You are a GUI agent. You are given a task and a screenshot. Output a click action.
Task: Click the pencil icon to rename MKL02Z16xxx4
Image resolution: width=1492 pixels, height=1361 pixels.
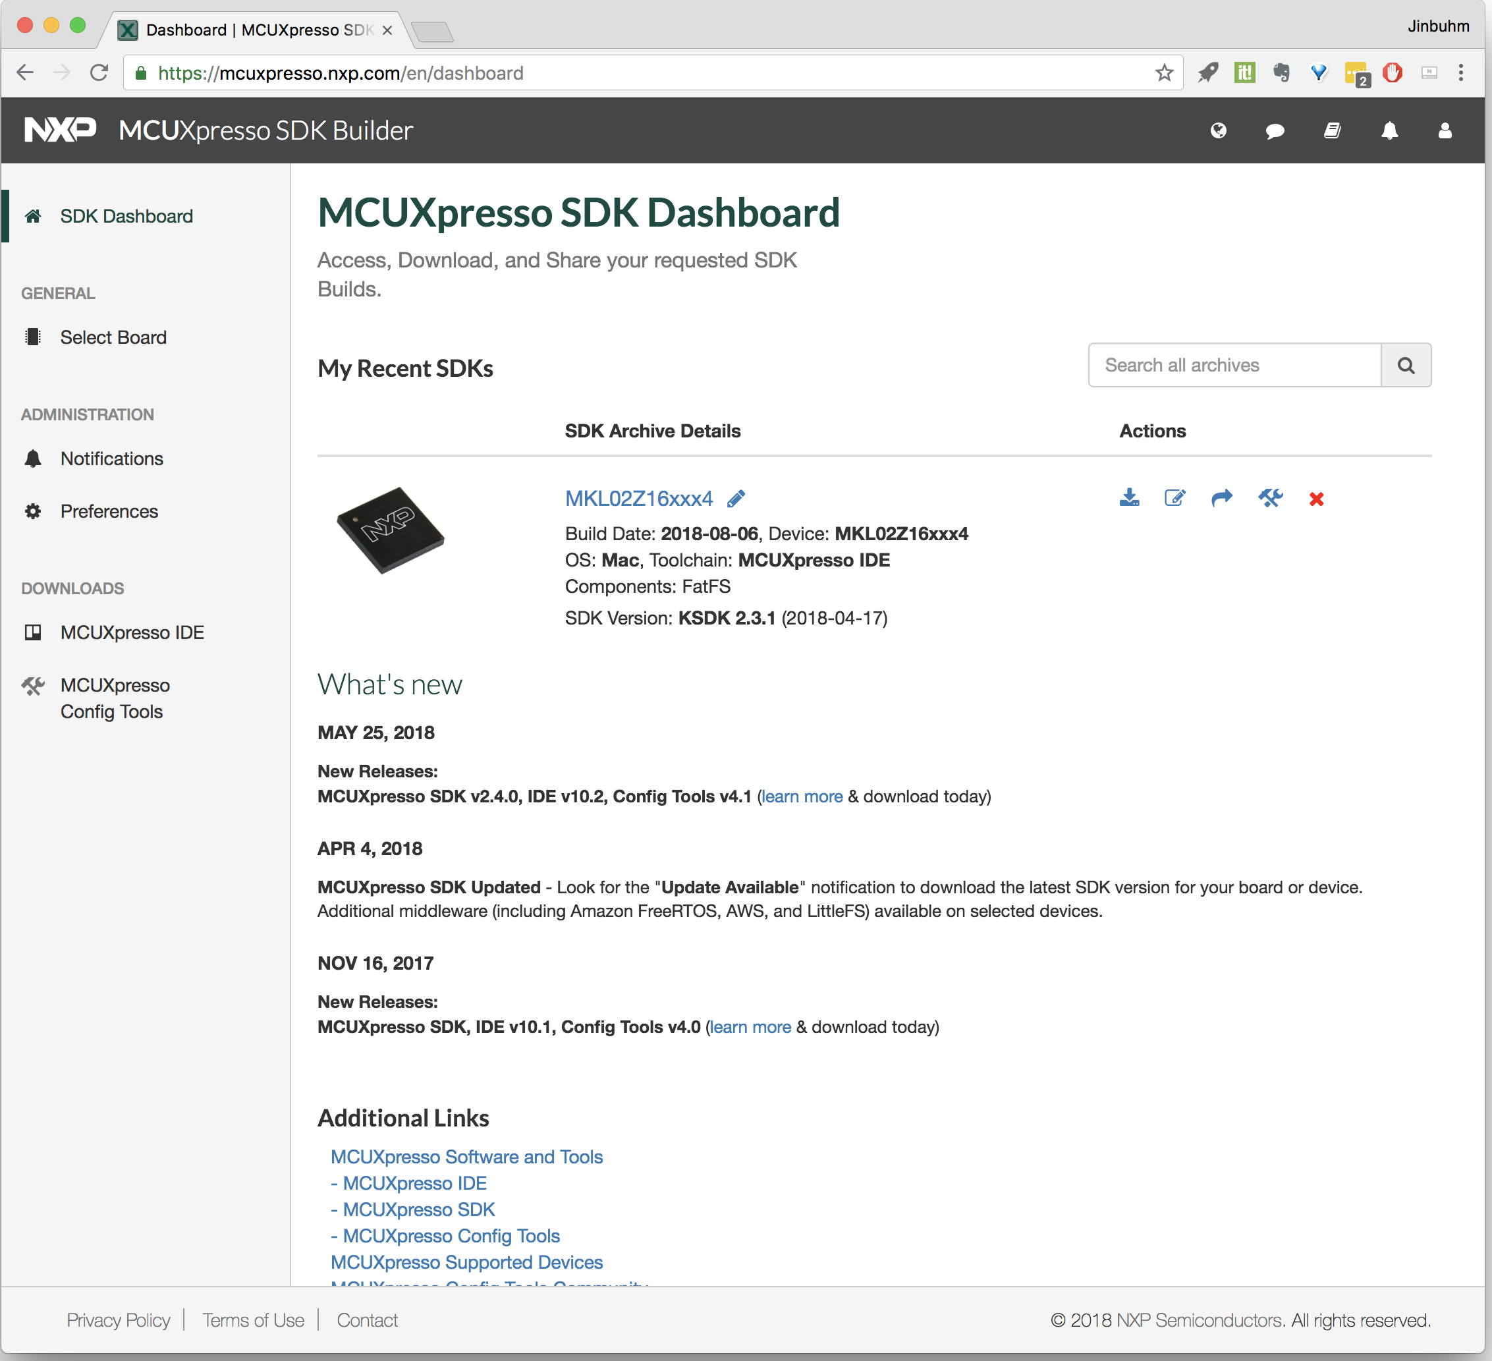pyautogui.click(x=736, y=499)
